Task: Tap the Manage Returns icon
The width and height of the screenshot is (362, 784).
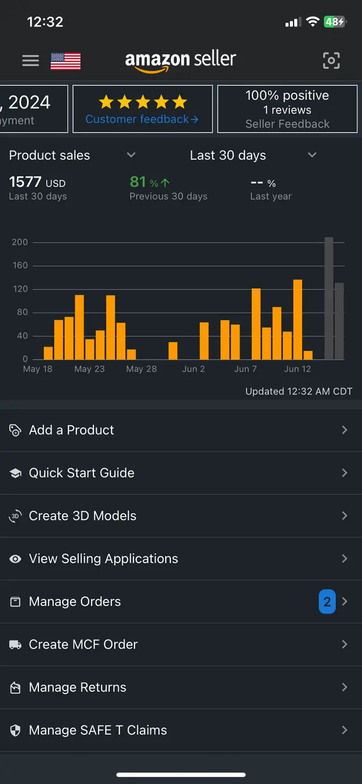Action: click(15, 688)
